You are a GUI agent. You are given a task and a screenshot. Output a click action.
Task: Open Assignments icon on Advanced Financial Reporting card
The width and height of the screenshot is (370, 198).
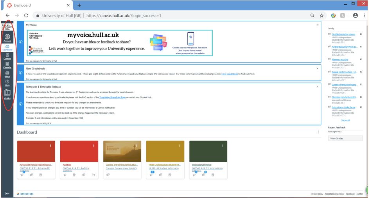pyautogui.click(x=41, y=175)
